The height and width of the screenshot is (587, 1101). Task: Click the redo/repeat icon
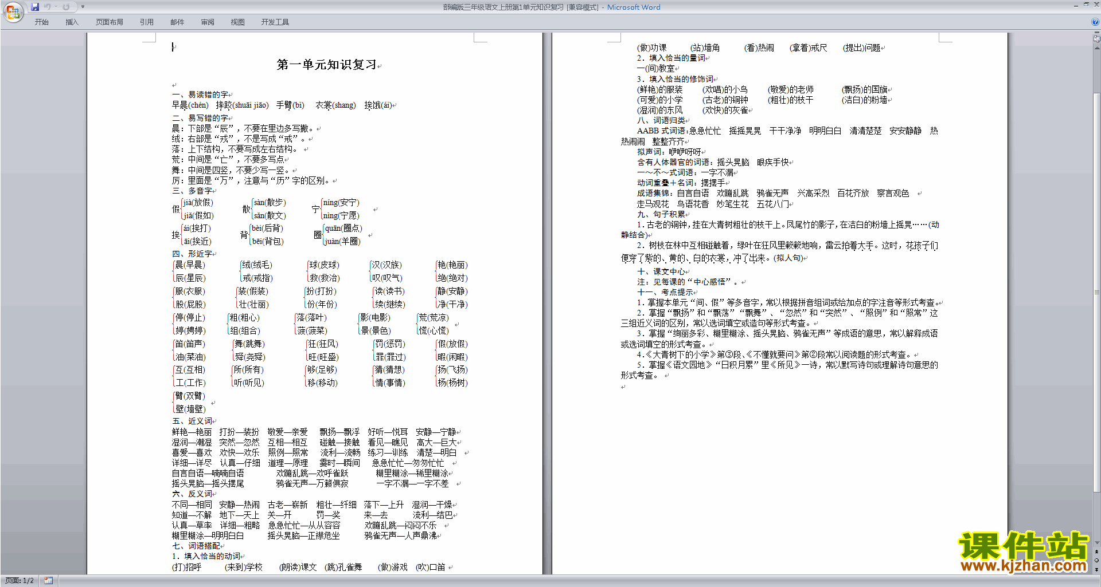tap(66, 7)
